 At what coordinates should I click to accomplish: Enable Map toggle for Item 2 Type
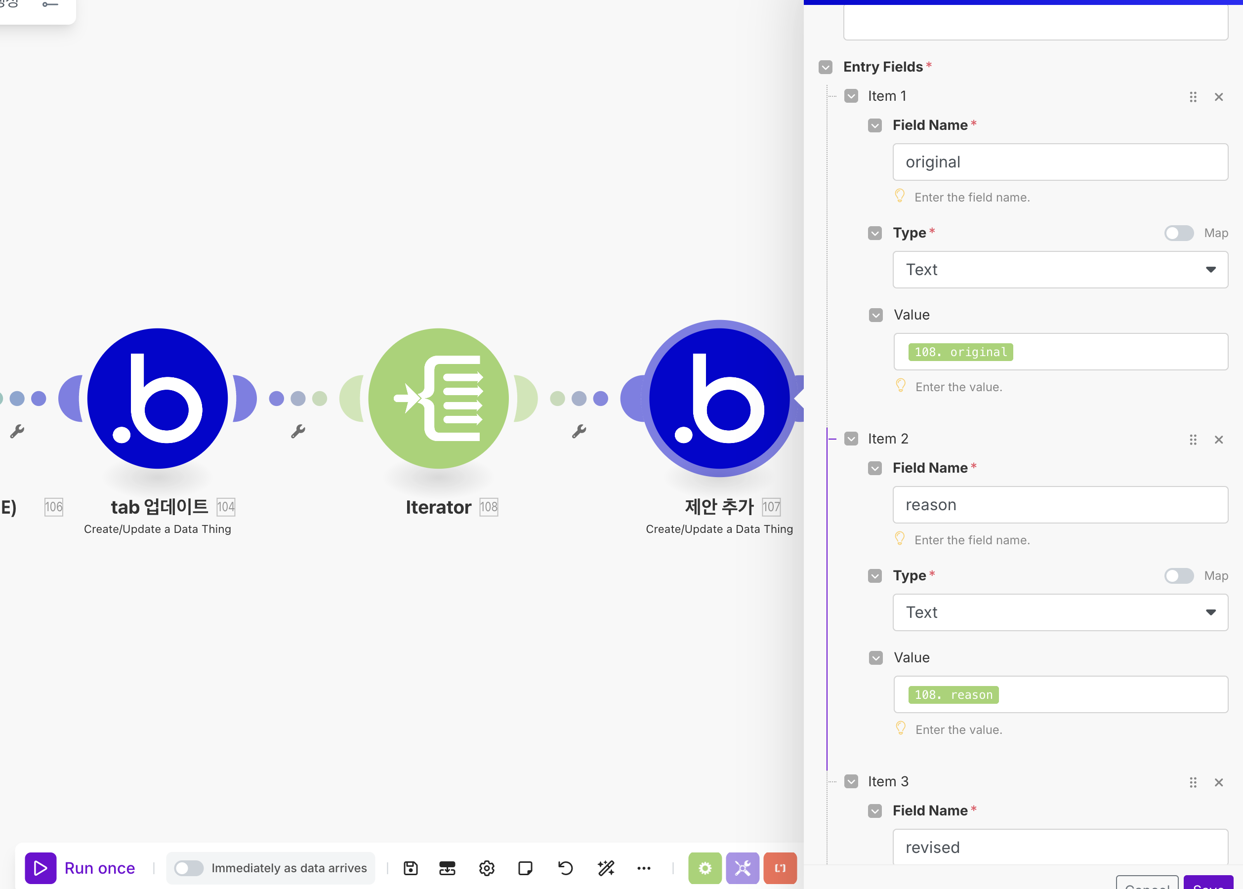(x=1178, y=576)
